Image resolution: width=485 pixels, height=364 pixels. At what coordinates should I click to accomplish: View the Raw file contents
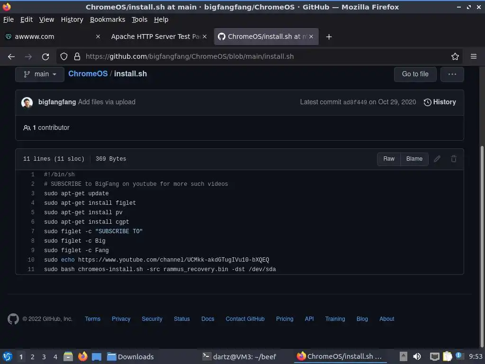389,159
